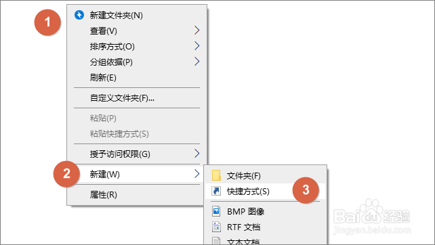Click the 文本文档 file icon
Image resolution: width=435 pixels, height=245 pixels.
pyautogui.click(x=216, y=240)
